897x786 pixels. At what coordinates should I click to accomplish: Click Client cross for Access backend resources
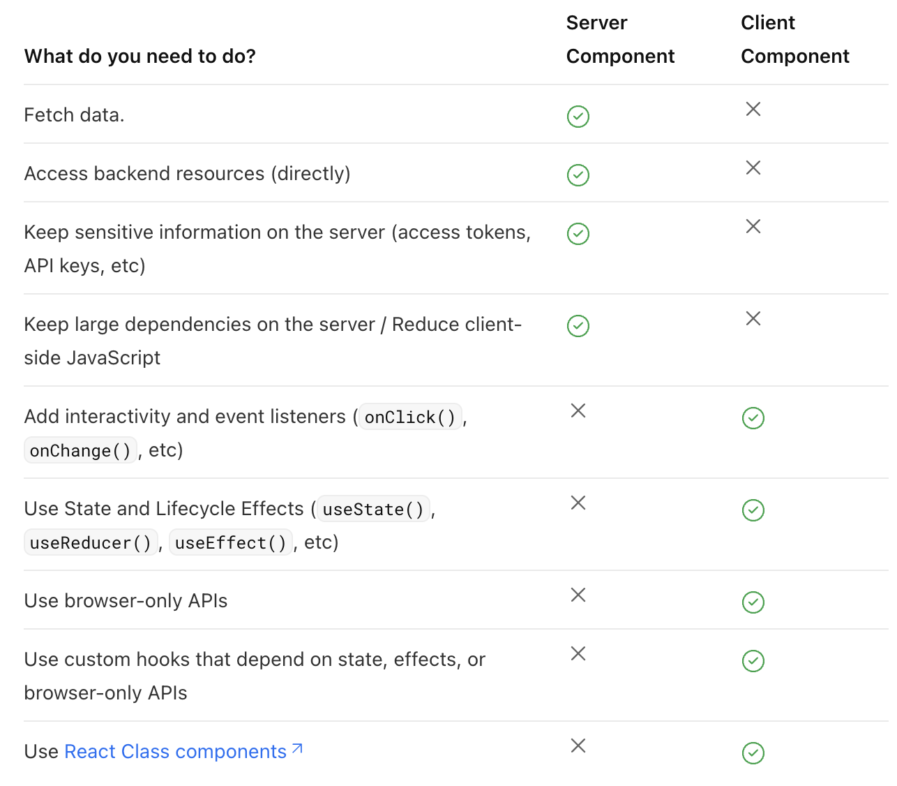pos(753,168)
